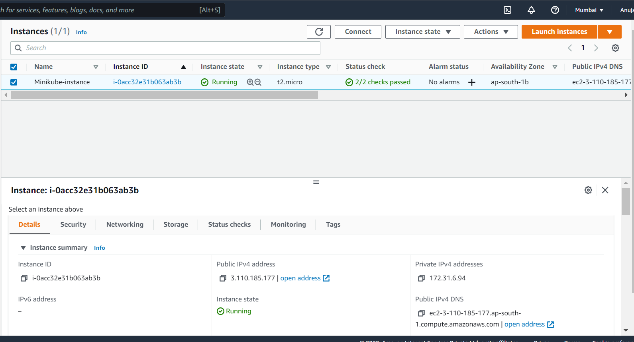Open the Info link next to Instances
The image size is (634, 342).
(81, 32)
